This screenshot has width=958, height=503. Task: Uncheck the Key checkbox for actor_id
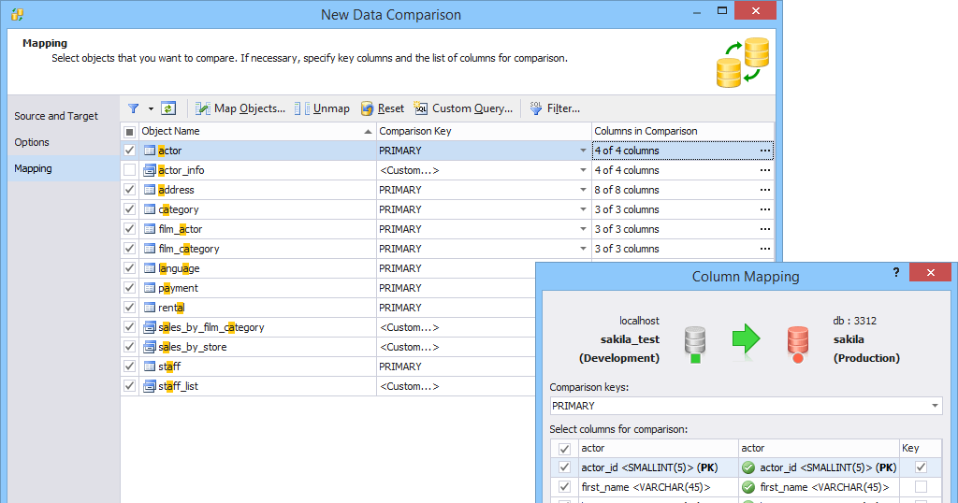click(x=921, y=467)
